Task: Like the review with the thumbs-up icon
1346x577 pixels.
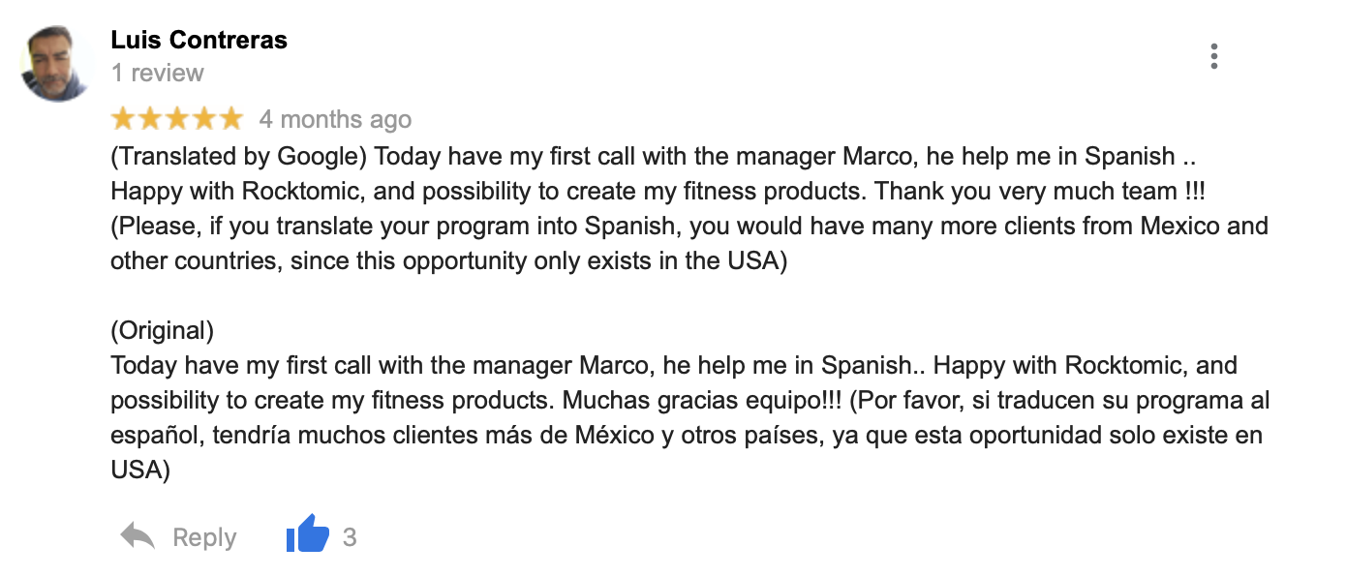Action: point(308,534)
